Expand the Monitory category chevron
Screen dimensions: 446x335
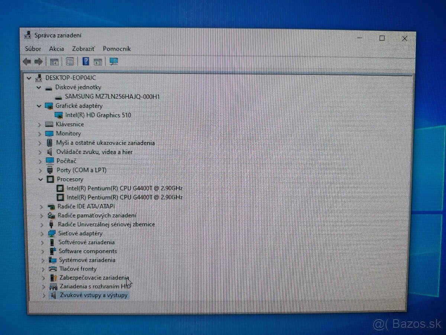point(42,134)
